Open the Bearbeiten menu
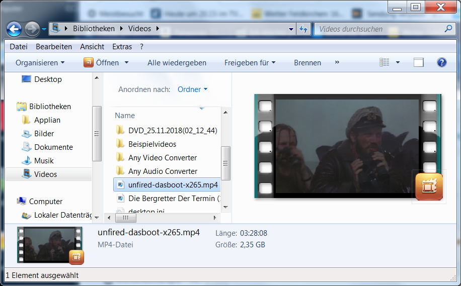 [x=54, y=47]
